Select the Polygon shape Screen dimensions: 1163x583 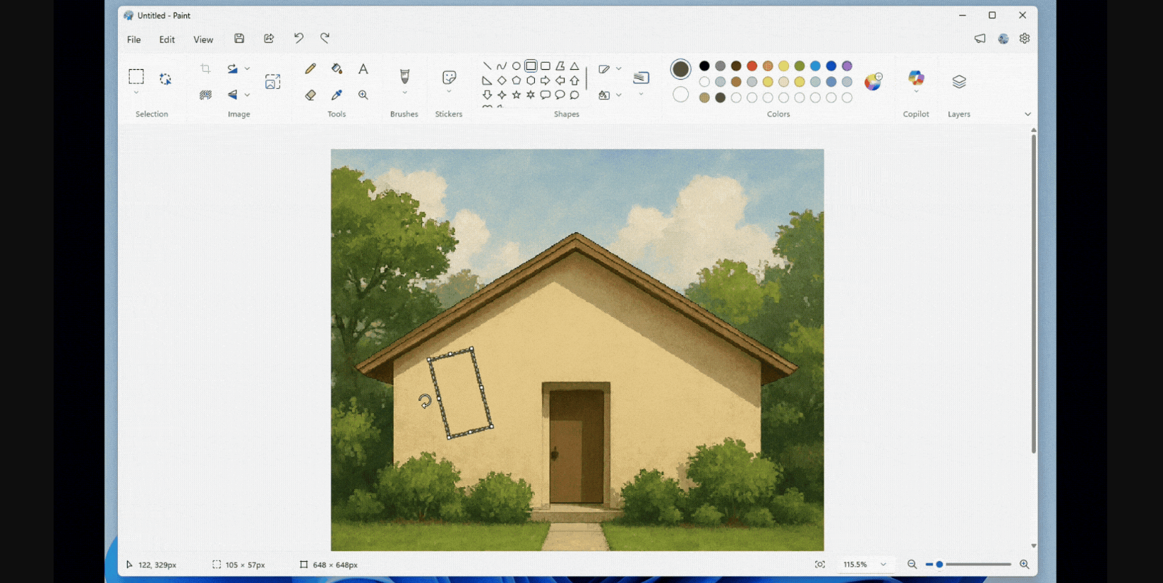pyautogui.click(x=560, y=66)
